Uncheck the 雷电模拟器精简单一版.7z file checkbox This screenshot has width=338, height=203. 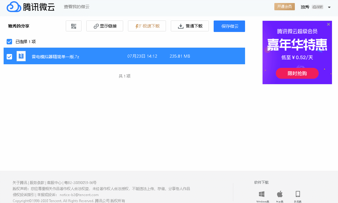tap(9, 57)
